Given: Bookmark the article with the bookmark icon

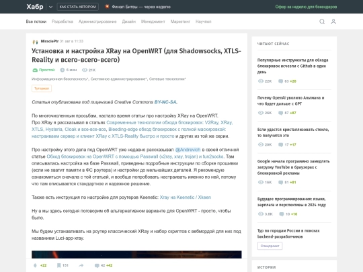Looking at the screenshot, I should tap(58, 265).
